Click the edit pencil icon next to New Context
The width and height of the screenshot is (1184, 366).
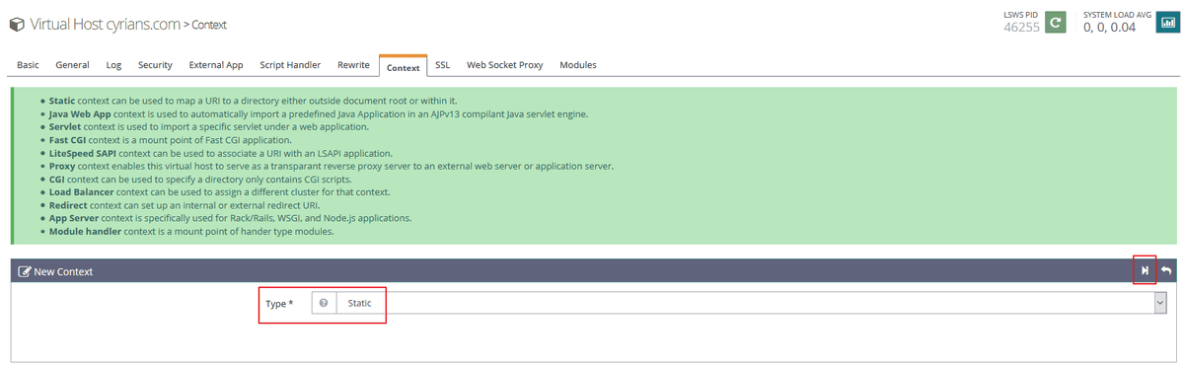coord(25,271)
